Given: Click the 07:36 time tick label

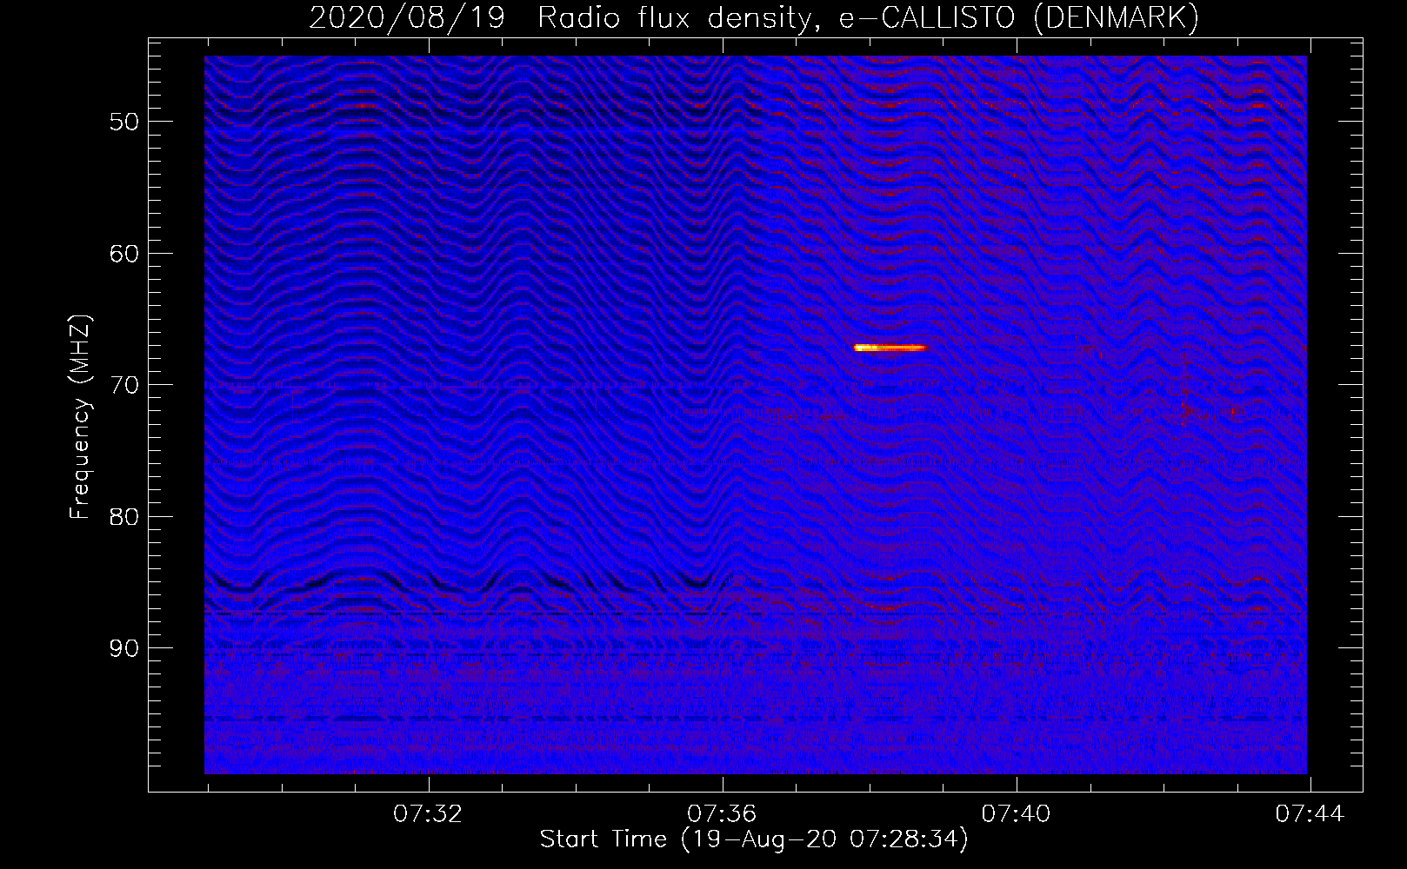Looking at the screenshot, I should point(722,814).
